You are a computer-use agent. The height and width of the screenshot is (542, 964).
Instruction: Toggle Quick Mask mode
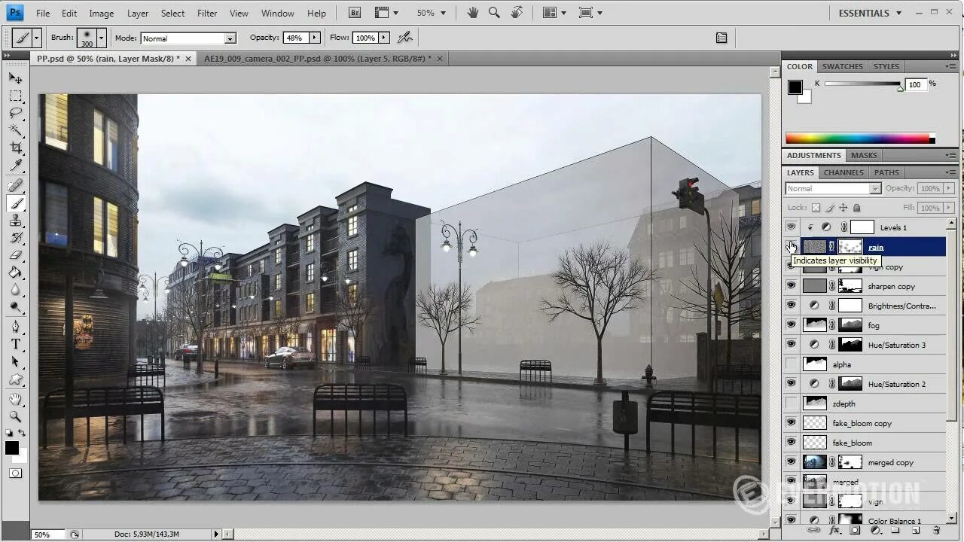coord(16,473)
